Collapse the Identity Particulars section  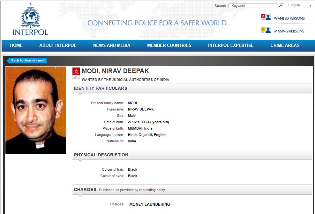(192, 88)
